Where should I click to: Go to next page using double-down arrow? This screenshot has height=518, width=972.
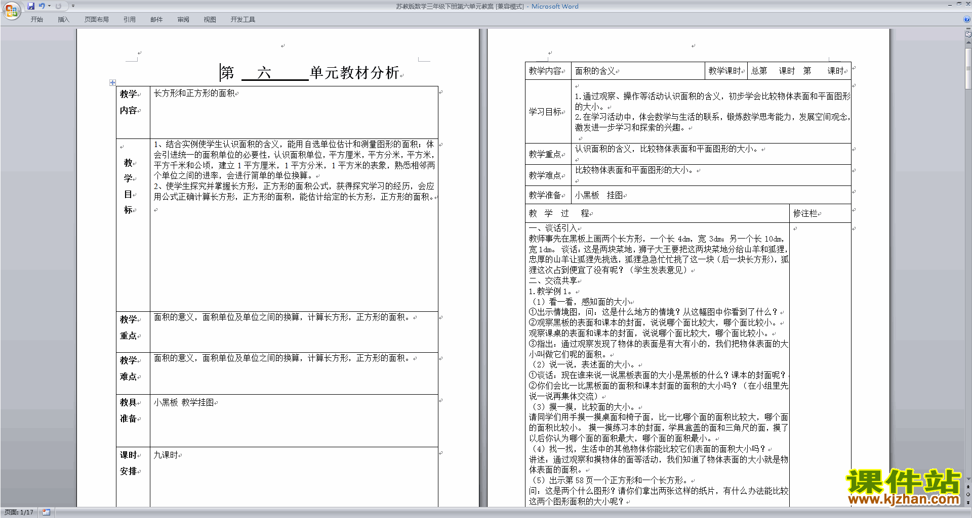968,502
